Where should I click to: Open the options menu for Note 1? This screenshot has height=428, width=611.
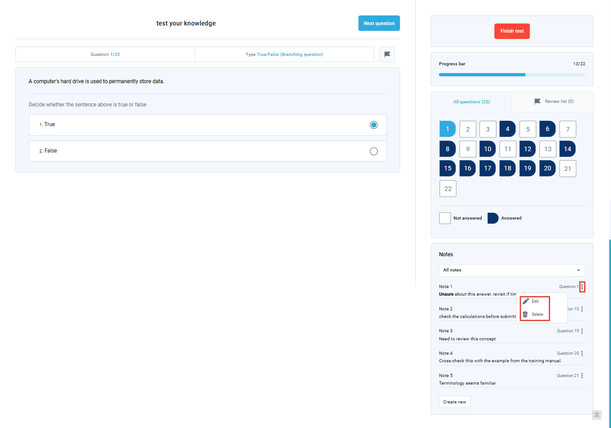click(x=582, y=287)
